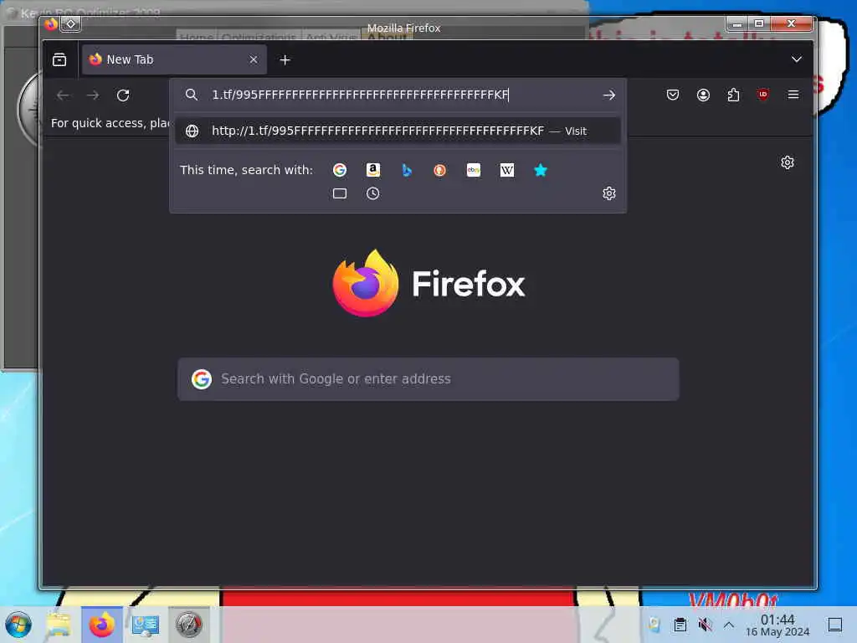The width and height of the screenshot is (857, 643).
Task: Click the diamond icon button in titlebar
Action: pyautogui.click(x=71, y=24)
